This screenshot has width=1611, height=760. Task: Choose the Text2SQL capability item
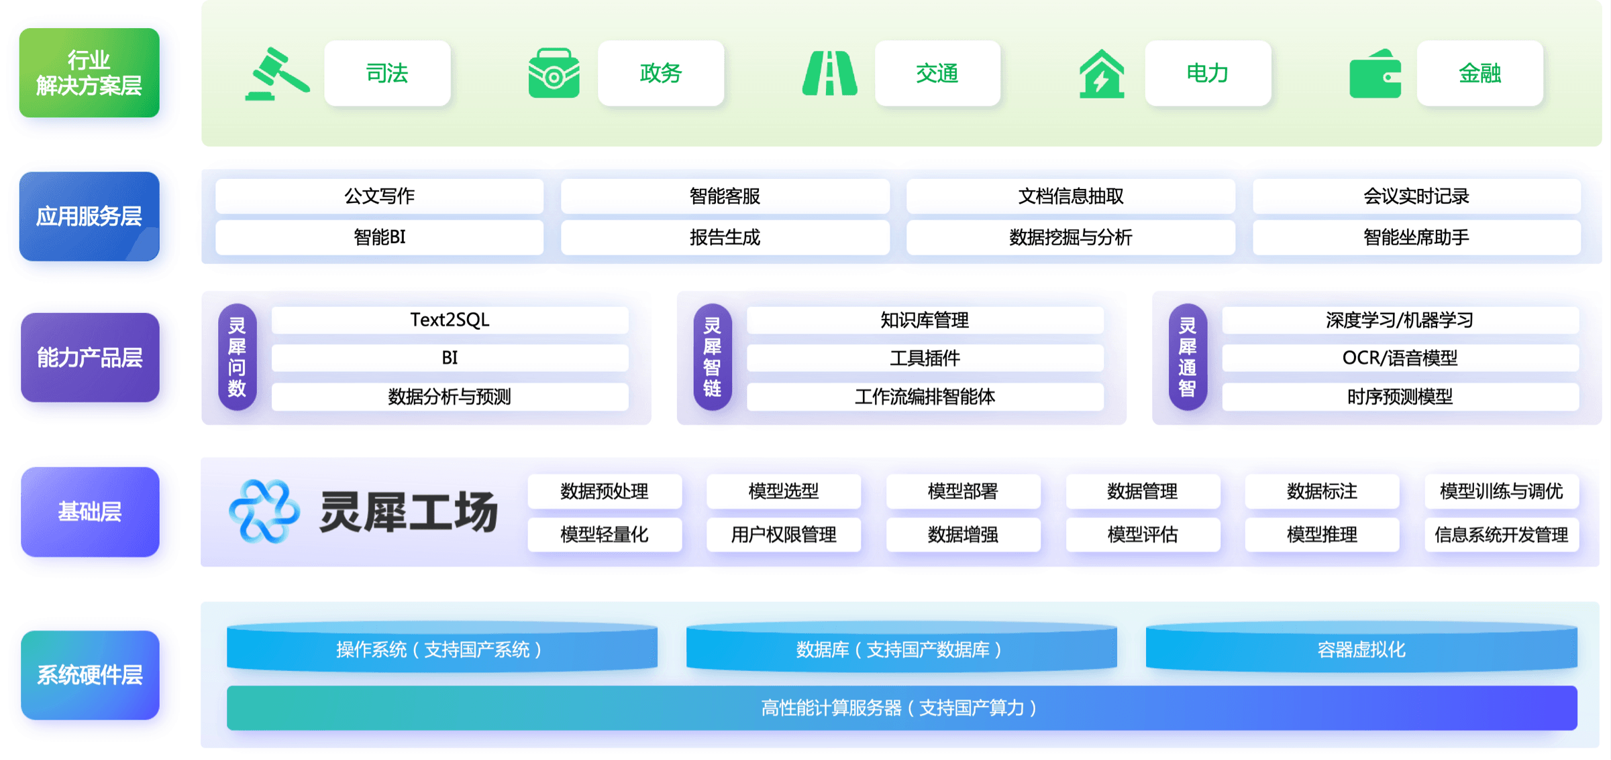(x=450, y=320)
